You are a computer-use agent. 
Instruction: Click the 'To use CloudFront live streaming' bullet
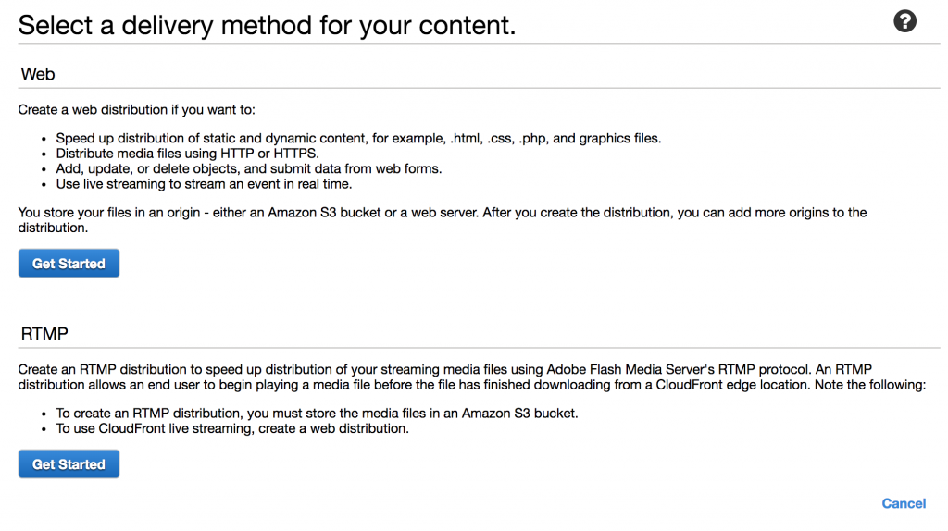(x=231, y=428)
